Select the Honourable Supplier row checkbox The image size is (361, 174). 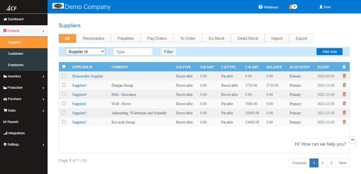pos(64,76)
